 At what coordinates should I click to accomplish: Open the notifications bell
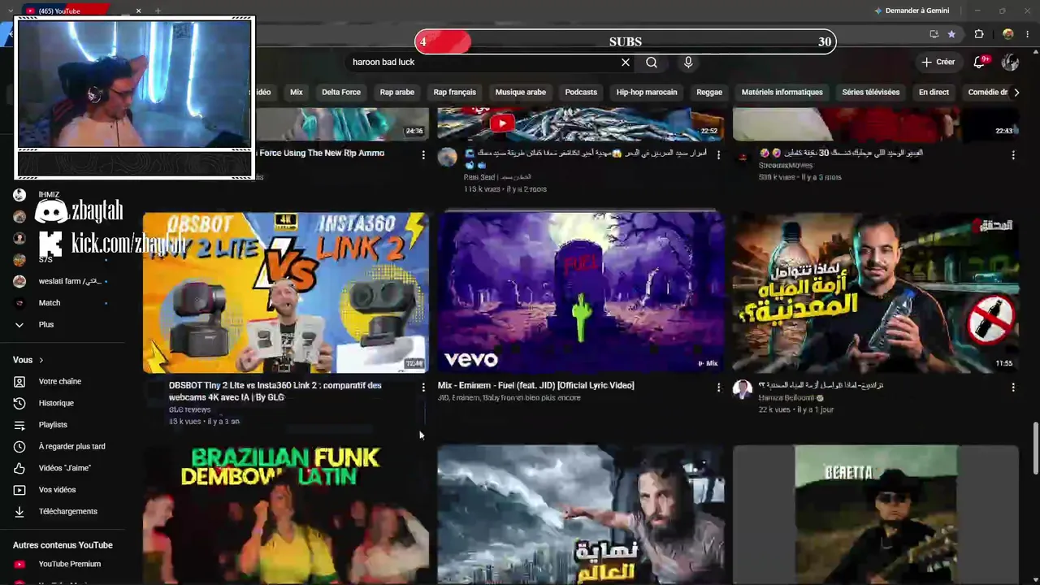click(980, 62)
